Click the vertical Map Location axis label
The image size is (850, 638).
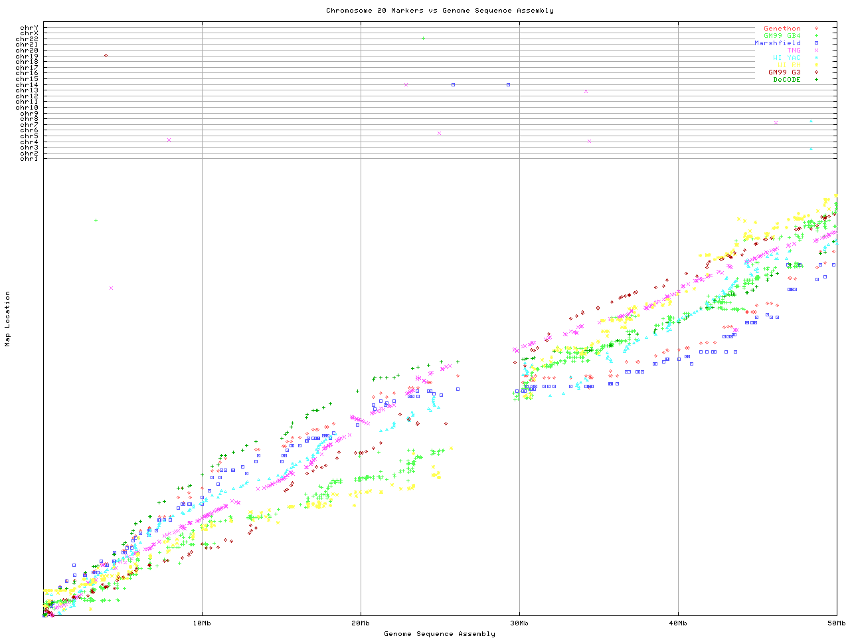click(x=8, y=319)
